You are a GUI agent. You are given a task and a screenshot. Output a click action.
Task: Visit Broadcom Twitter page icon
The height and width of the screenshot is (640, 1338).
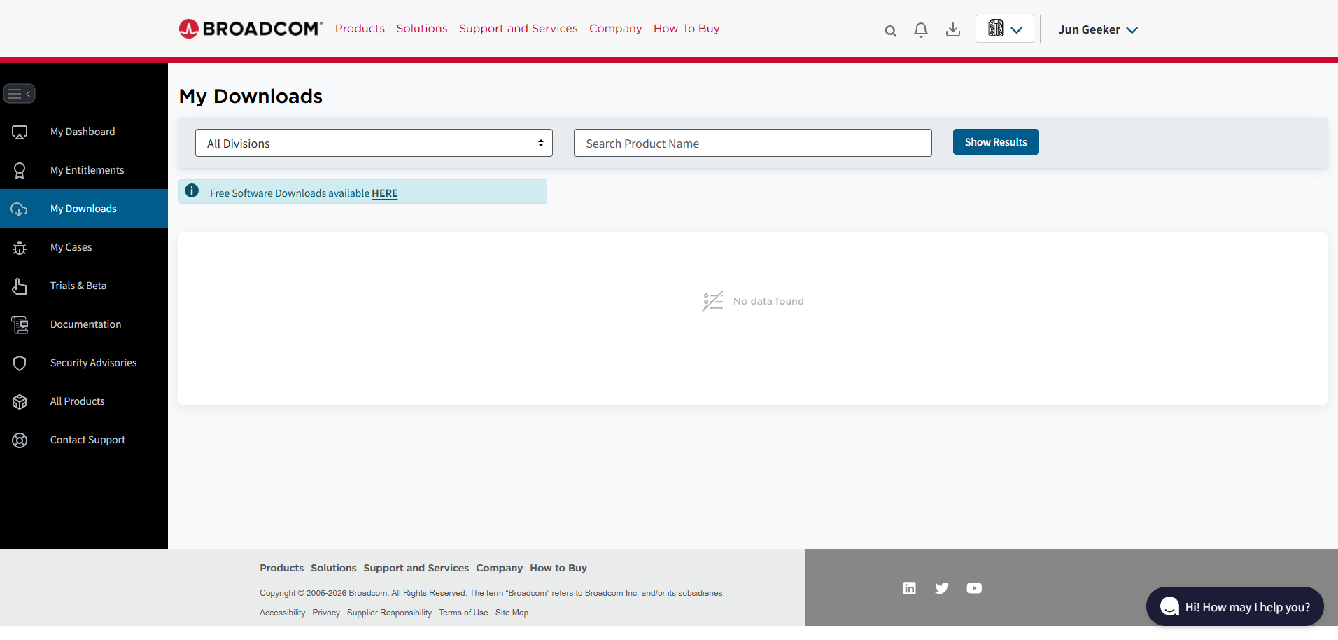[942, 588]
